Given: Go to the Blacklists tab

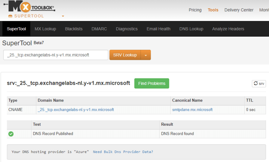Looking at the screenshot, I should pyautogui.click(x=74, y=29).
